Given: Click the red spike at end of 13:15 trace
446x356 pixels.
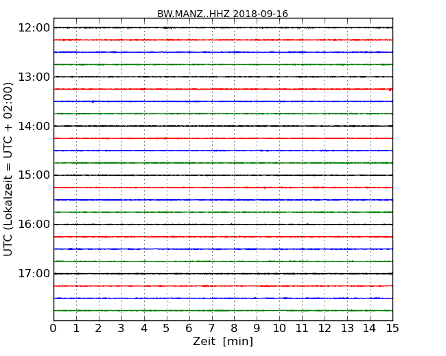Looking at the screenshot, I should tap(390, 90).
